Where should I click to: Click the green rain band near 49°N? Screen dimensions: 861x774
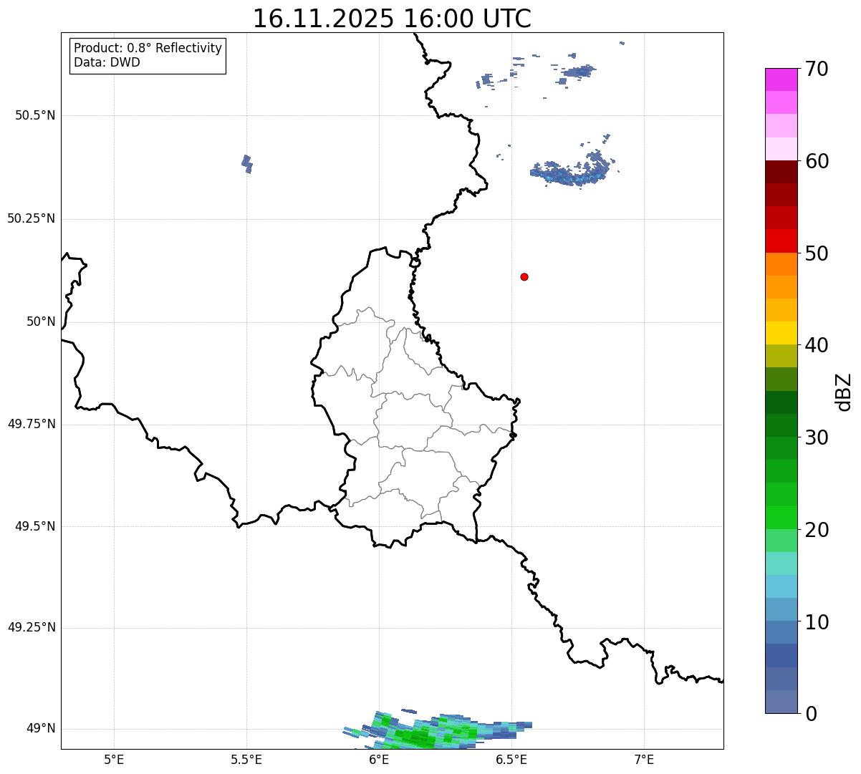(437, 730)
